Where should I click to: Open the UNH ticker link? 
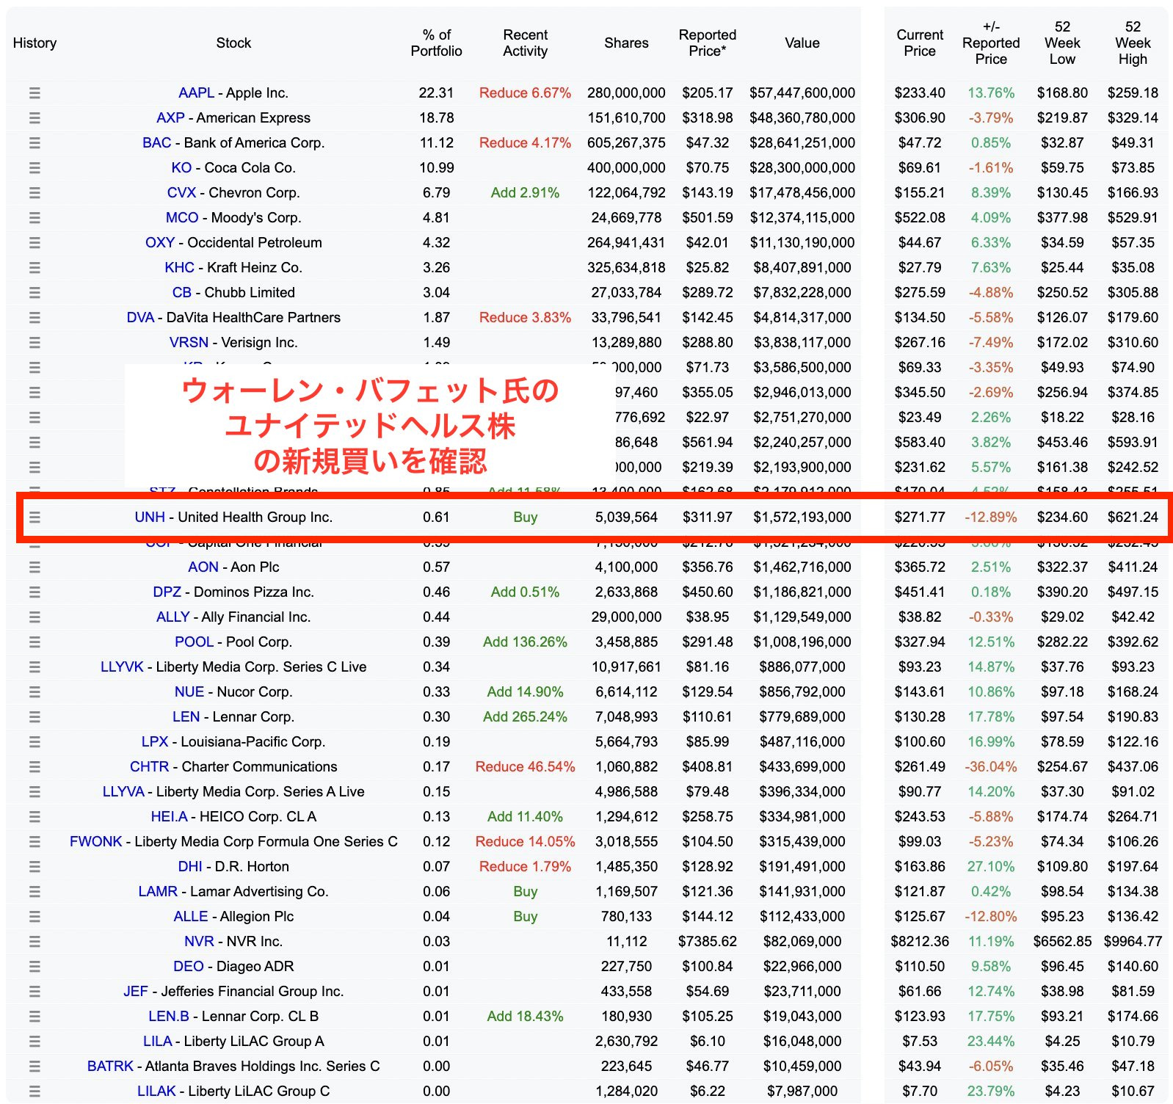[x=150, y=517]
